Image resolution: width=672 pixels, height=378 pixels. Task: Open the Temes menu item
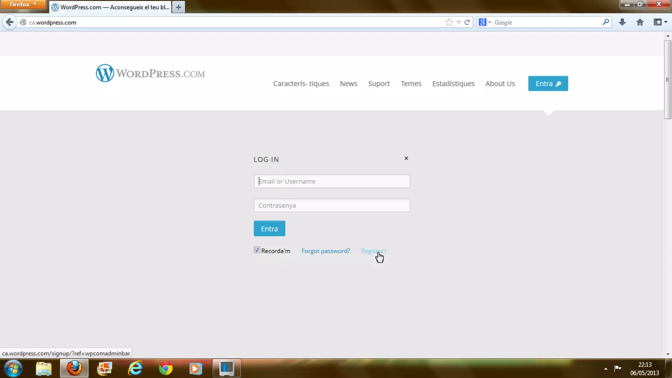(411, 83)
